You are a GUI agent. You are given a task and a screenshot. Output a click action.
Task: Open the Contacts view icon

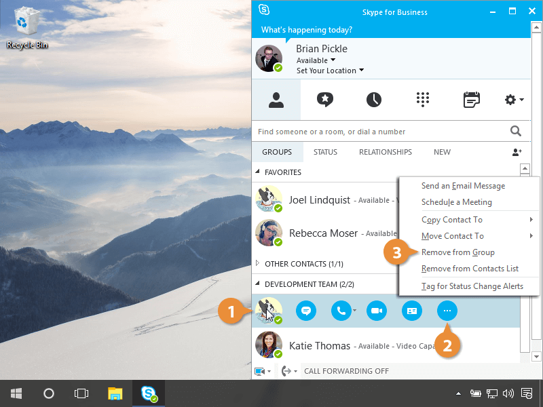[276, 100]
